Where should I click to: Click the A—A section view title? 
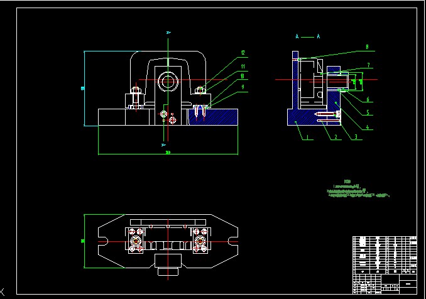tap(307, 36)
